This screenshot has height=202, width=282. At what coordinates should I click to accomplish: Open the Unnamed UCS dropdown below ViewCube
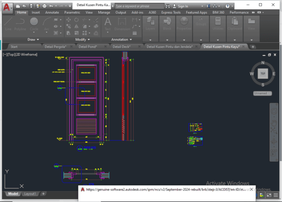263,93
